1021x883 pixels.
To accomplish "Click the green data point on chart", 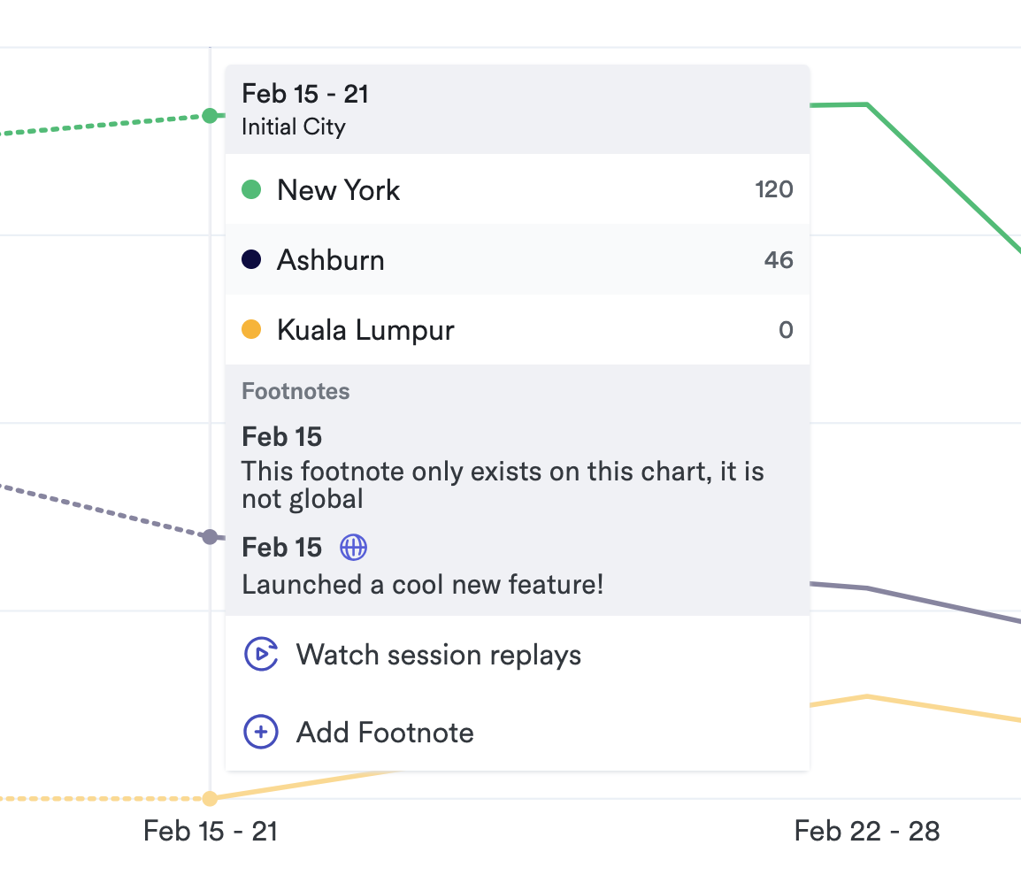I will tap(210, 116).
